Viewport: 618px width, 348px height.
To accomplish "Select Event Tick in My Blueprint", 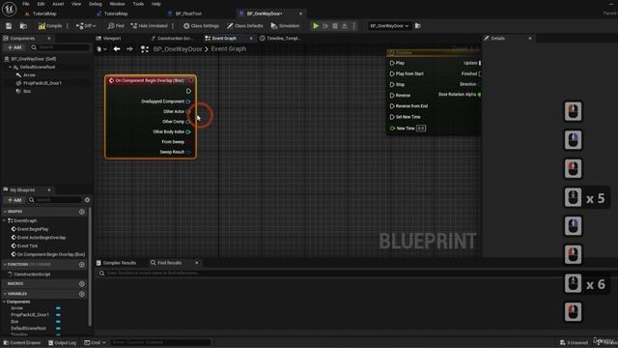I will pyautogui.click(x=27, y=246).
